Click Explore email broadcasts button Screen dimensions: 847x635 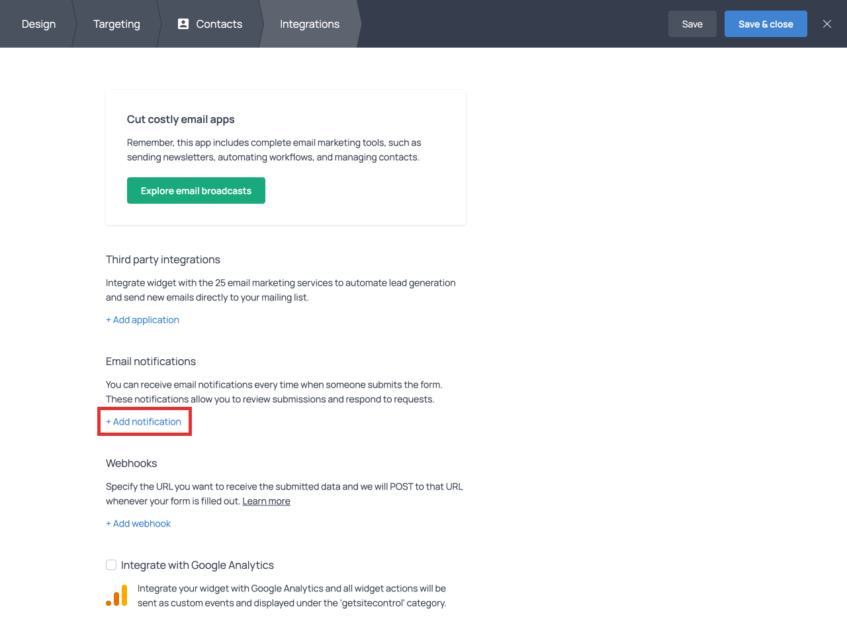pyautogui.click(x=196, y=190)
